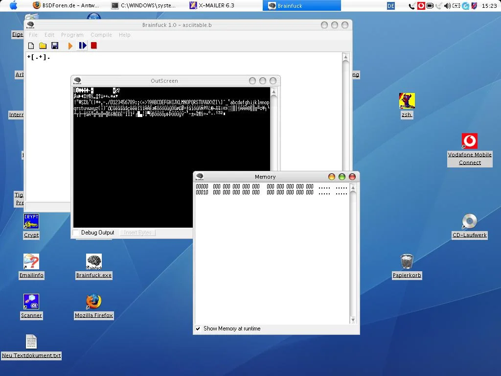Select the Neu Textdokument.txt icon
501x376 pixels.
pyautogui.click(x=31, y=347)
